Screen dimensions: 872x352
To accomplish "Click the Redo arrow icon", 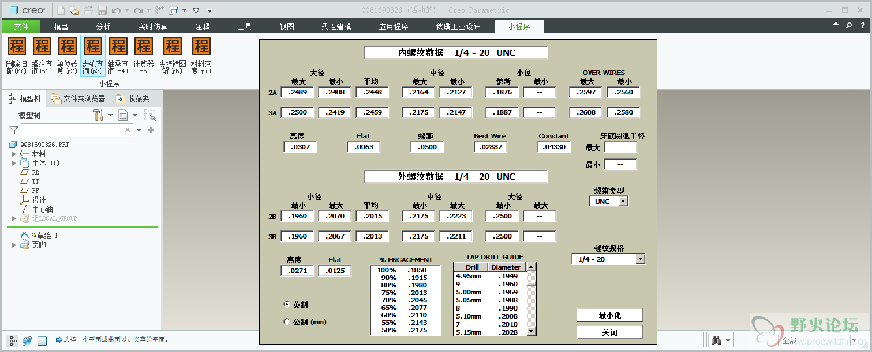I will [x=138, y=10].
